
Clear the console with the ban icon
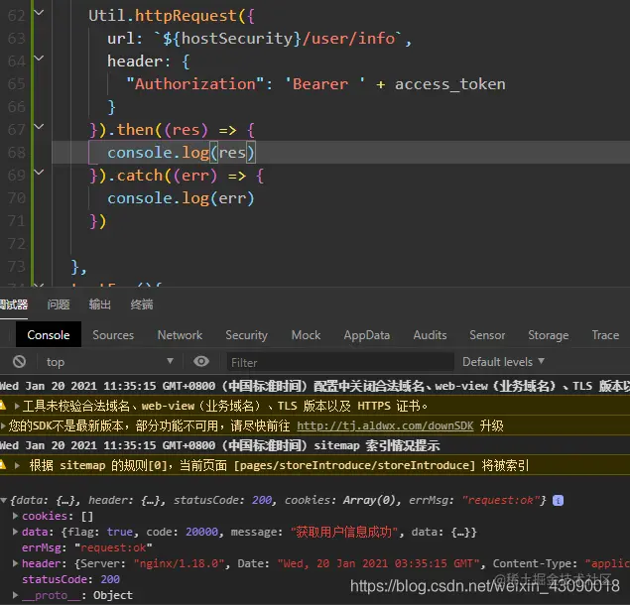click(19, 362)
